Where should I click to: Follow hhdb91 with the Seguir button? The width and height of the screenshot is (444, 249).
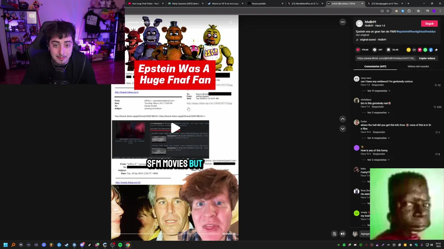pos(429,24)
